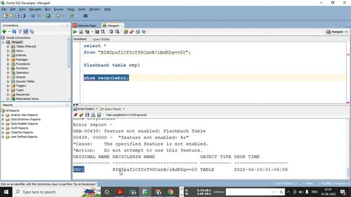Click the Forward navigation icon
Viewport: 351px width, 197px height.
coord(59,16)
